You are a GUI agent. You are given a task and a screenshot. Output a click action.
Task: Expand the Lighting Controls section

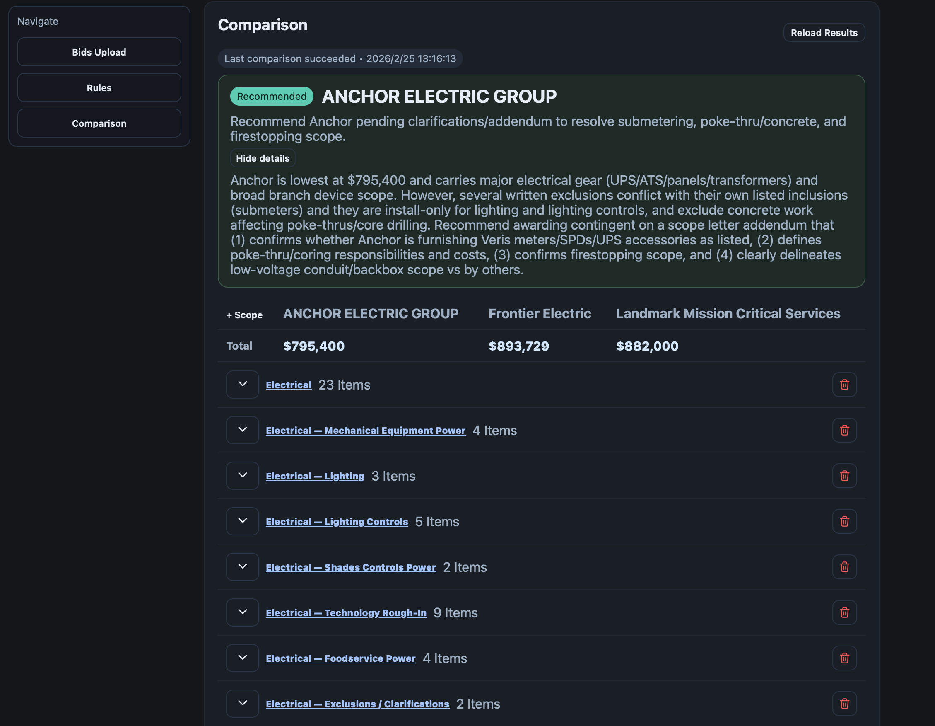pyautogui.click(x=242, y=521)
